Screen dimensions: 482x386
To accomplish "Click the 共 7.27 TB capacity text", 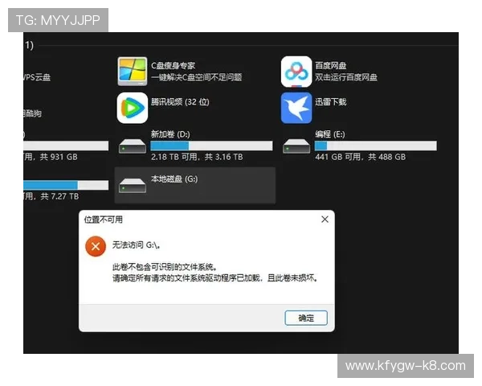I will [59, 196].
